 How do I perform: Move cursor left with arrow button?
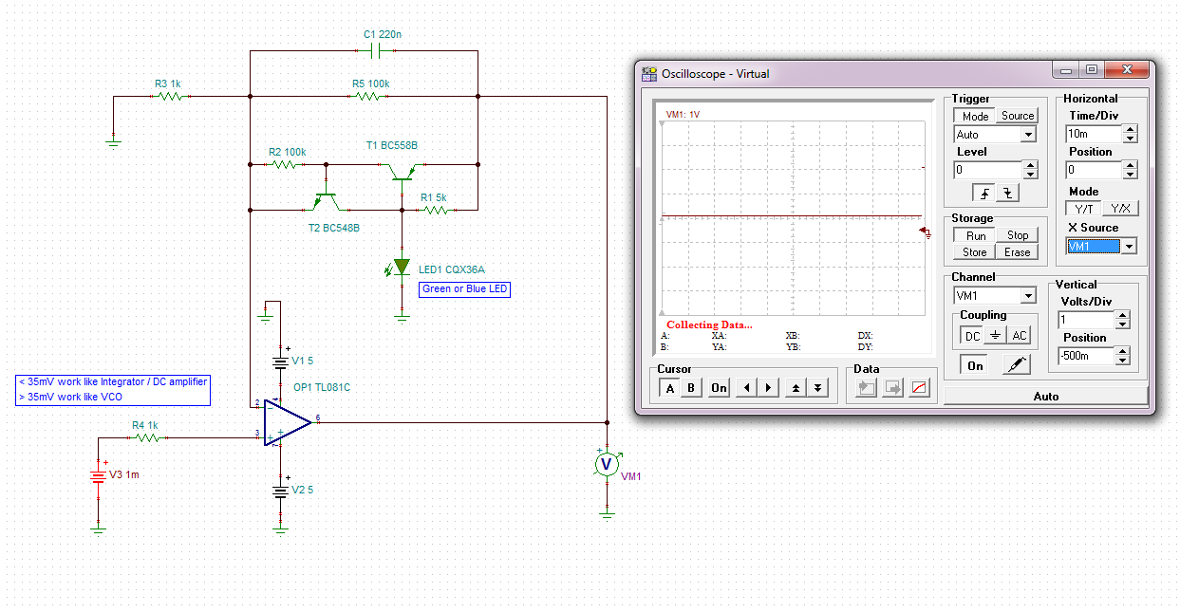point(747,387)
